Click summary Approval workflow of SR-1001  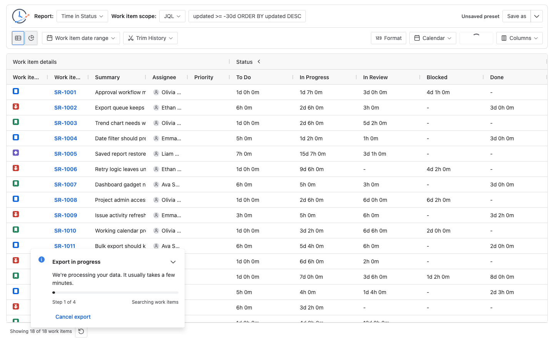pos(120,92)
